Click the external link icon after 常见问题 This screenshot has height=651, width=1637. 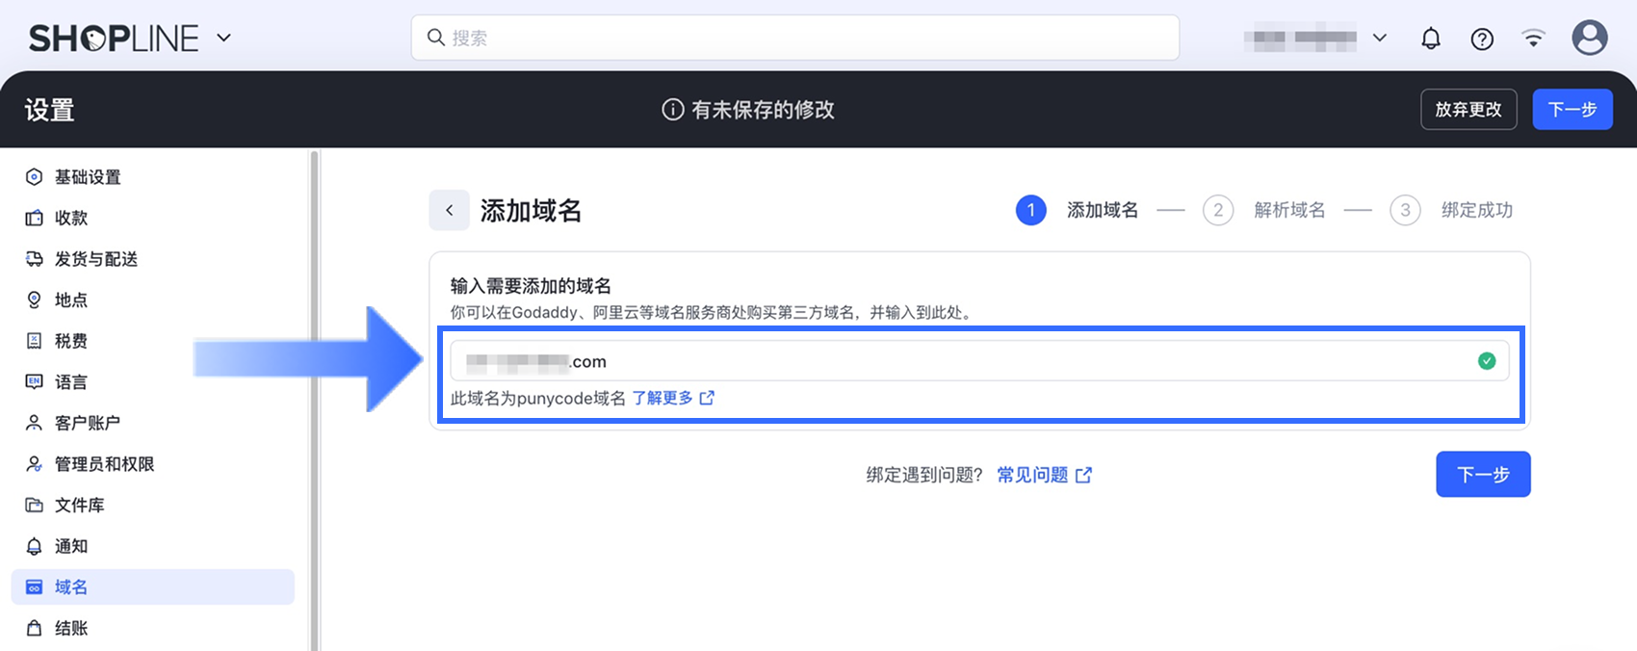1083,475
